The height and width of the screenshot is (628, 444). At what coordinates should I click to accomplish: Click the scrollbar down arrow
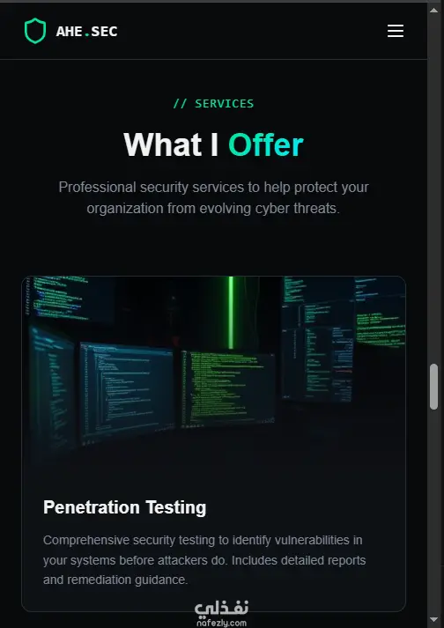(x=433, y=620)
